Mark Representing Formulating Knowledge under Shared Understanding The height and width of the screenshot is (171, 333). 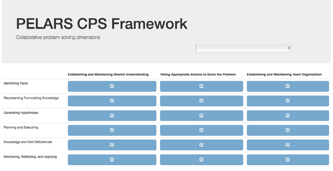[112, 101]
